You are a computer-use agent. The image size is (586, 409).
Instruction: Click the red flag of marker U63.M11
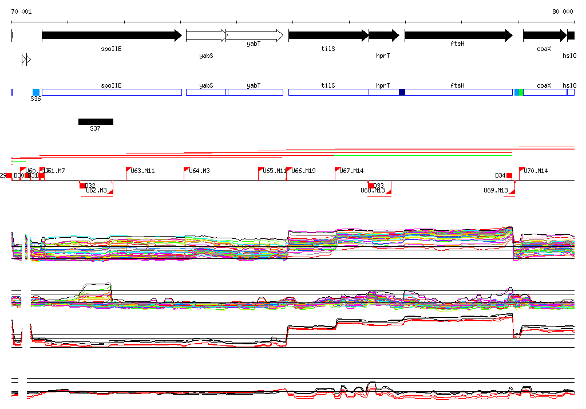click(x=128, y=170)
